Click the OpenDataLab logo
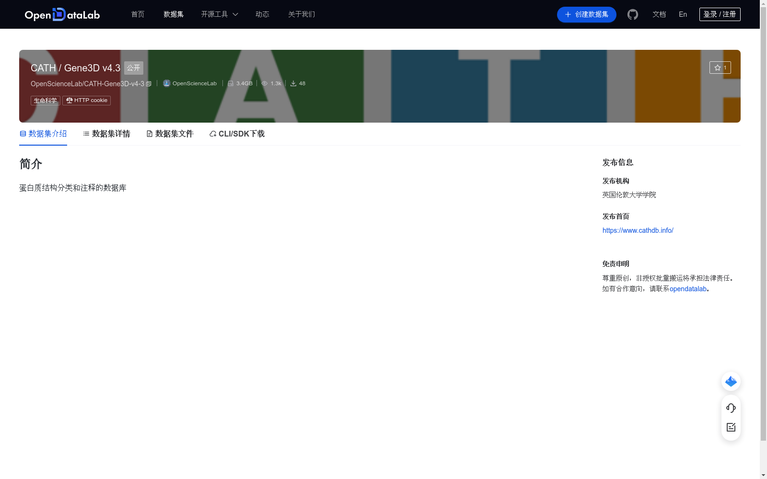767x479 pixels. tap(62, 14)
